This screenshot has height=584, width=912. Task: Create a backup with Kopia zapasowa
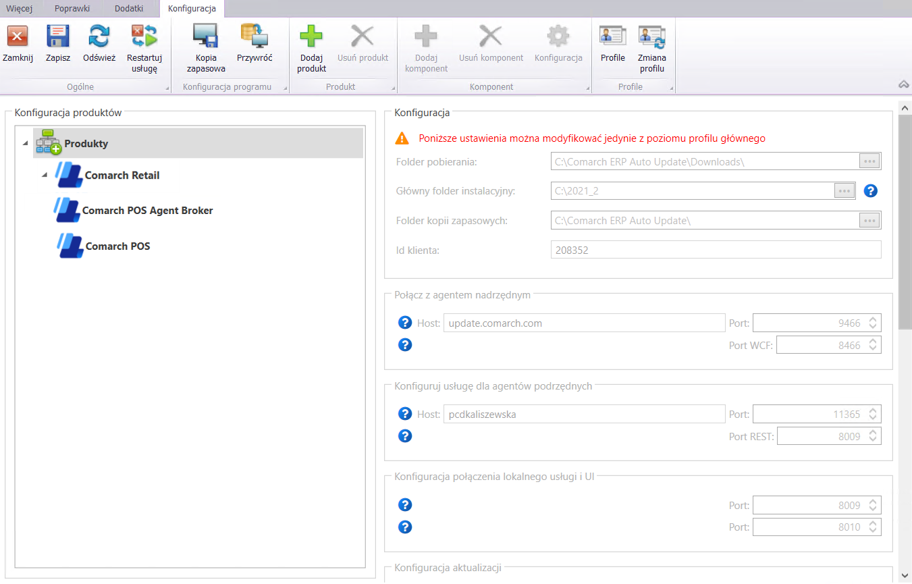[205, 36]
